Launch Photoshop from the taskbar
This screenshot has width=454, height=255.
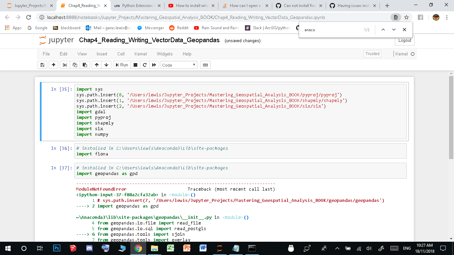(57, 248)
